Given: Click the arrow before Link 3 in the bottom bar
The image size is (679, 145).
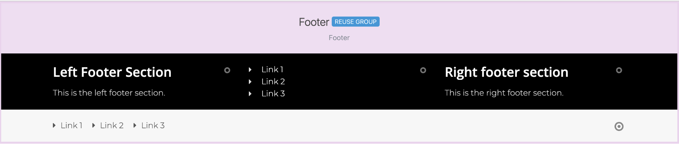Looking at the screenshot, I should coord(134,125).
